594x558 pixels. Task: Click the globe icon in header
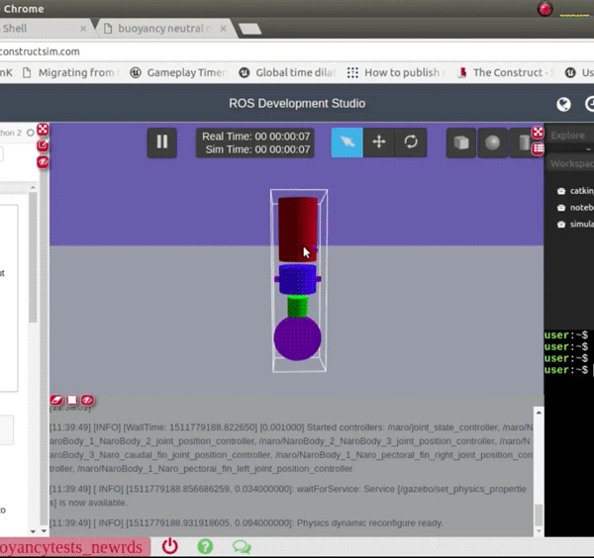[x=563, y=104]
